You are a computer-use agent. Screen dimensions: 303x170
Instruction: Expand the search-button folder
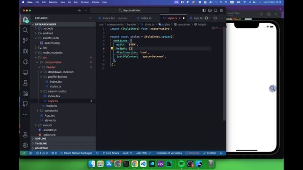(x=63, y=91)
